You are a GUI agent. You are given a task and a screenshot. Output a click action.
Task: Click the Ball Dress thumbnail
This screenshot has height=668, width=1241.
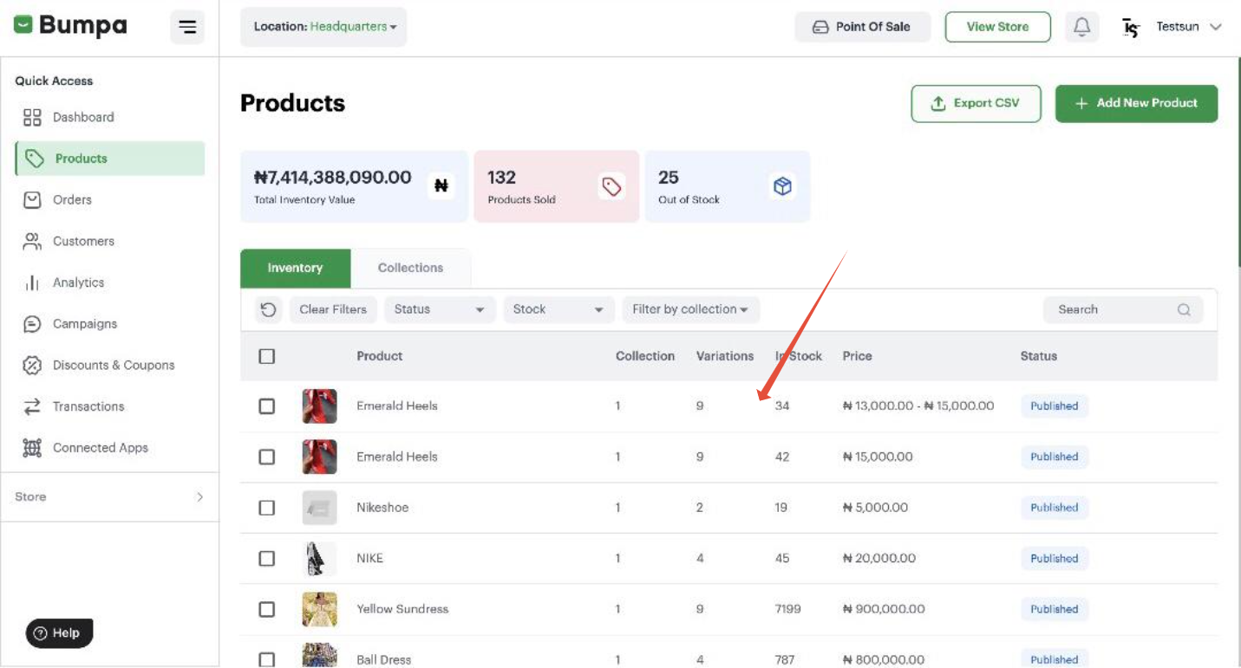(319, 655)
